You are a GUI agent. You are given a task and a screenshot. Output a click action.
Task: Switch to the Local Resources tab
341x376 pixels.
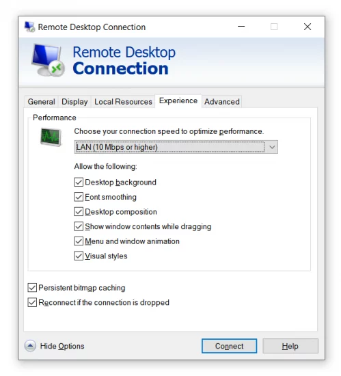click(x=123, y=102)
